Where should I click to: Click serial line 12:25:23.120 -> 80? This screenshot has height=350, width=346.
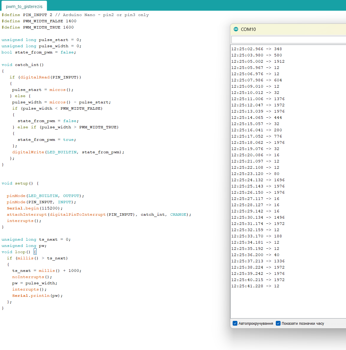pyautogui.click(x=255, y=174)
